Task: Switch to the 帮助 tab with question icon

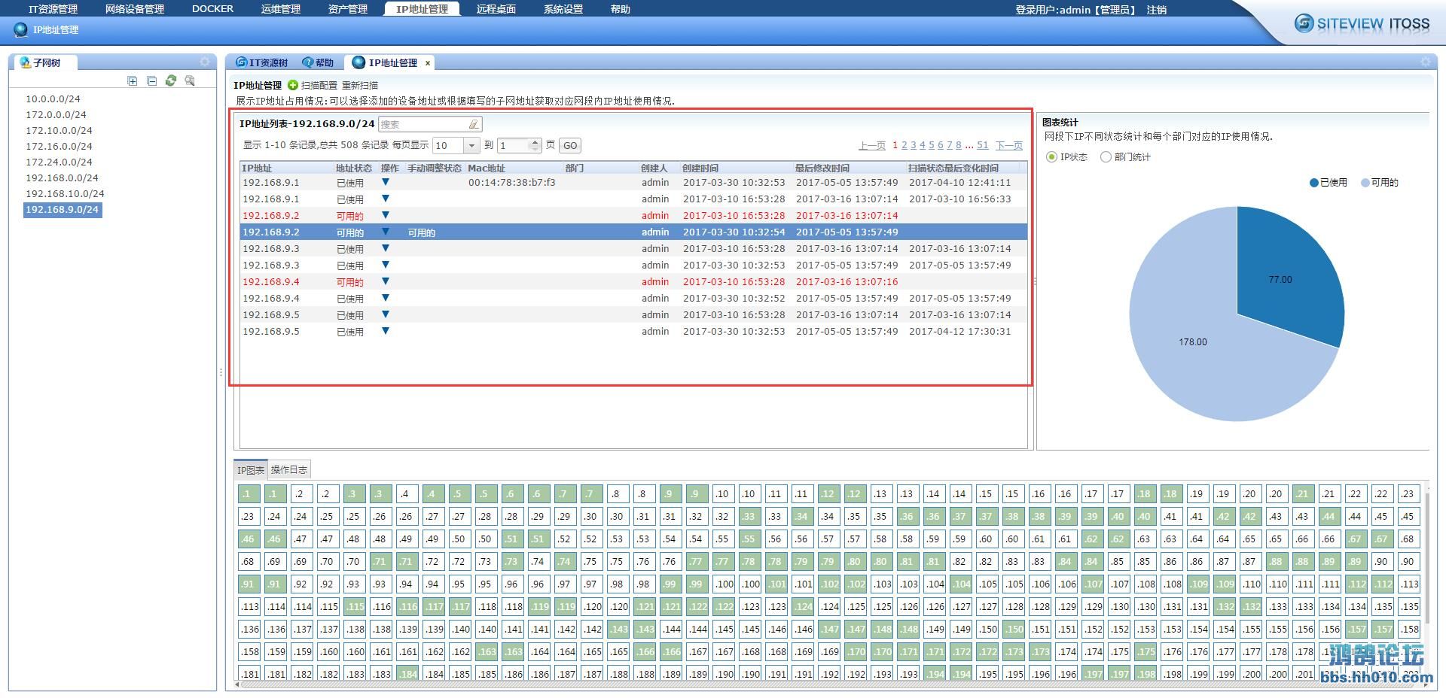Action: click(x=318, y=62)
